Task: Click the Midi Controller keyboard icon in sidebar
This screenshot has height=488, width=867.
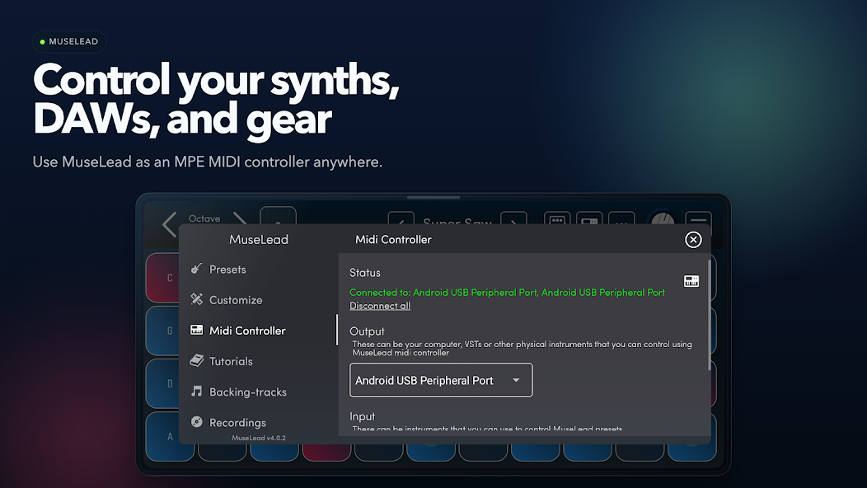Action: tap(197, 331)
